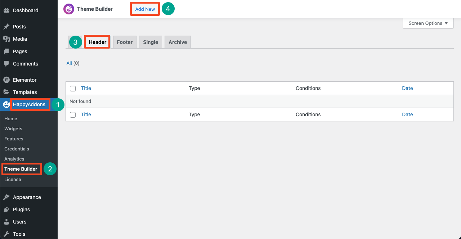Click the Templates folder icon
461x239 pixels.
[x=6, y=92]
